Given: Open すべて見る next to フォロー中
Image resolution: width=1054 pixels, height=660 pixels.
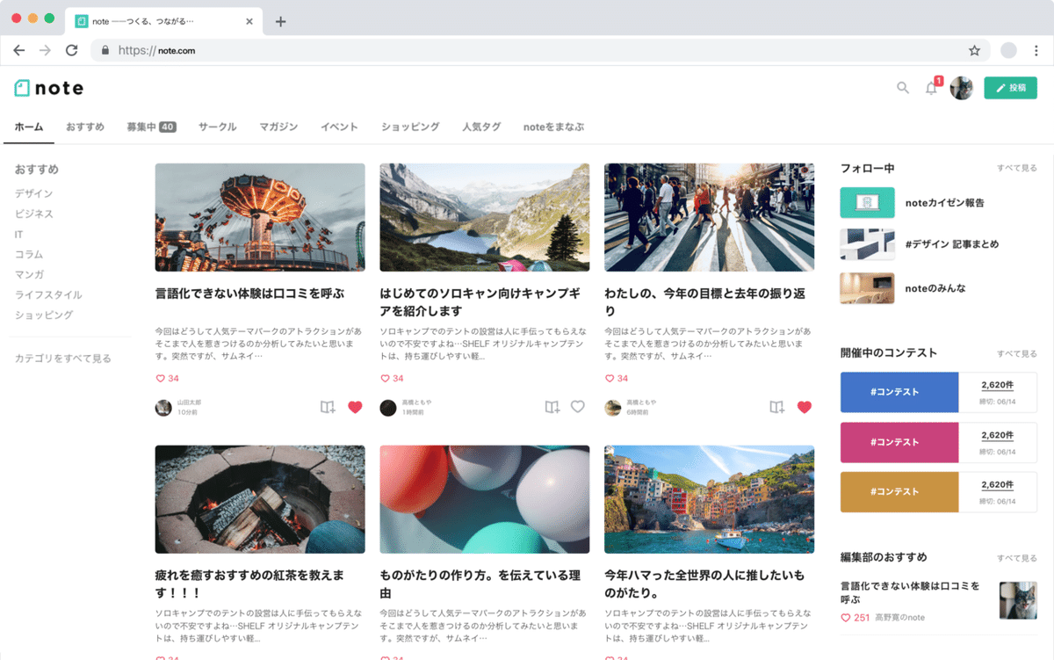Looking at the screenshot, I should (1016, 167).
